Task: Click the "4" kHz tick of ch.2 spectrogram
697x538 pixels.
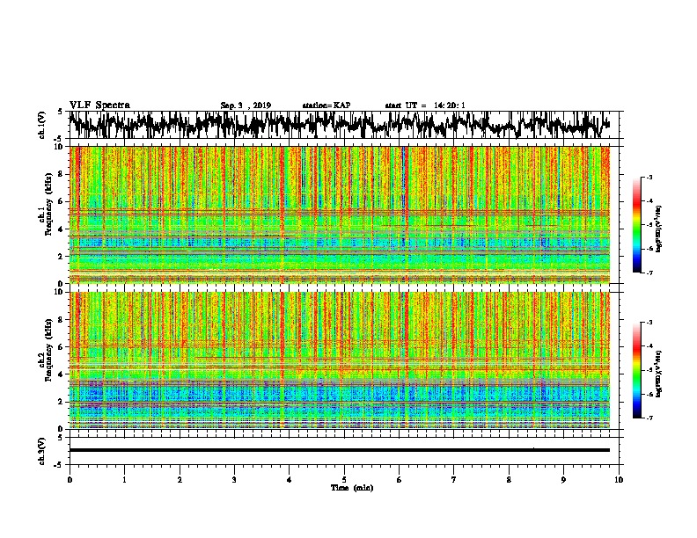Action: (x=62, y=374)
